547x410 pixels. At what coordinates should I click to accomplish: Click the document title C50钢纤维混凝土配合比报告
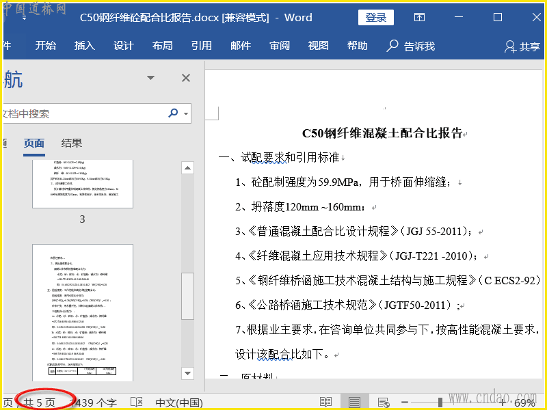[382, 133]
